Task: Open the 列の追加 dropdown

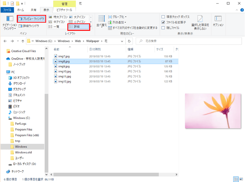Action: click(117, 22)
